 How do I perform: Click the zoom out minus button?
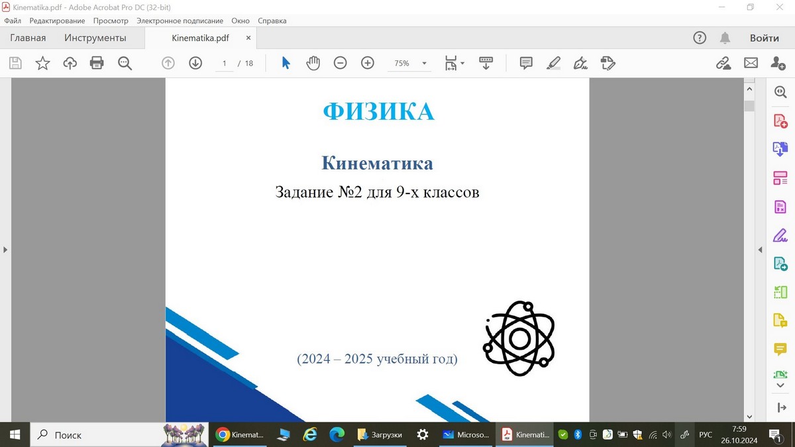click(x=340, y=63)
